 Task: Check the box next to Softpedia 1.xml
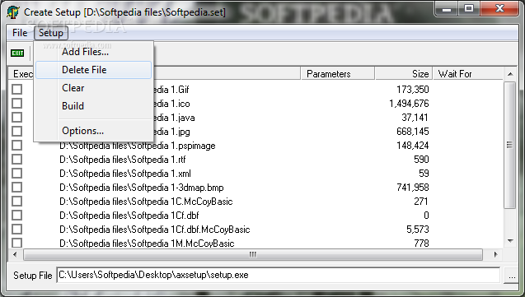pos(16,174)
